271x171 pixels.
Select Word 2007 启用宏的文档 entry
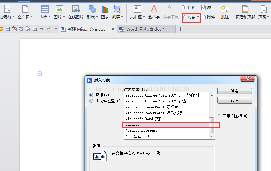[x=167, y=95]
